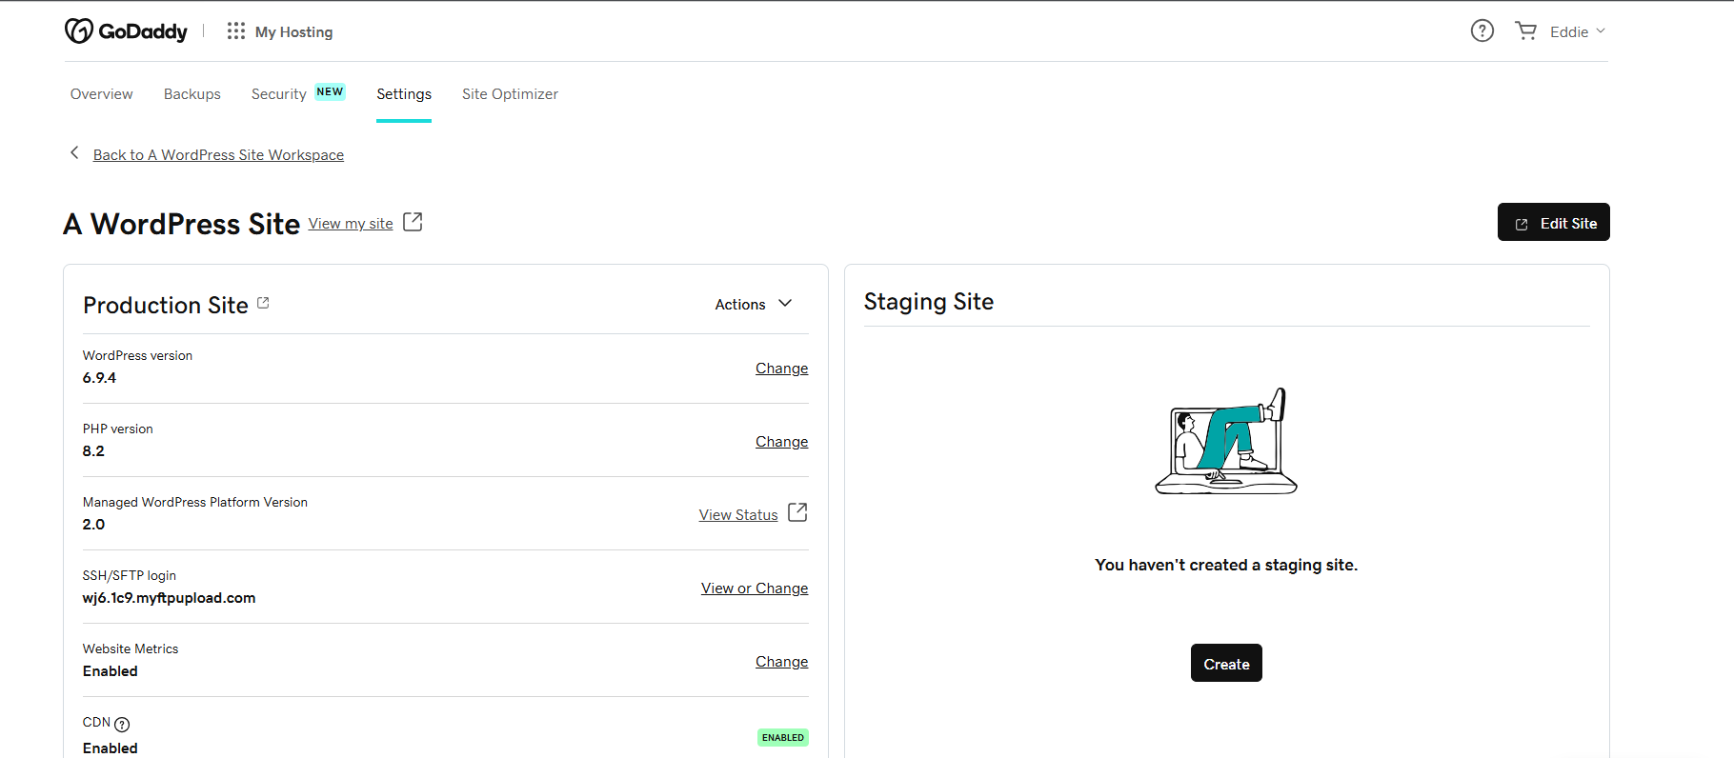Open the Site Optimizer tab
The height and width of the screenshot is (758, 1734).
(x=510, y=93)
